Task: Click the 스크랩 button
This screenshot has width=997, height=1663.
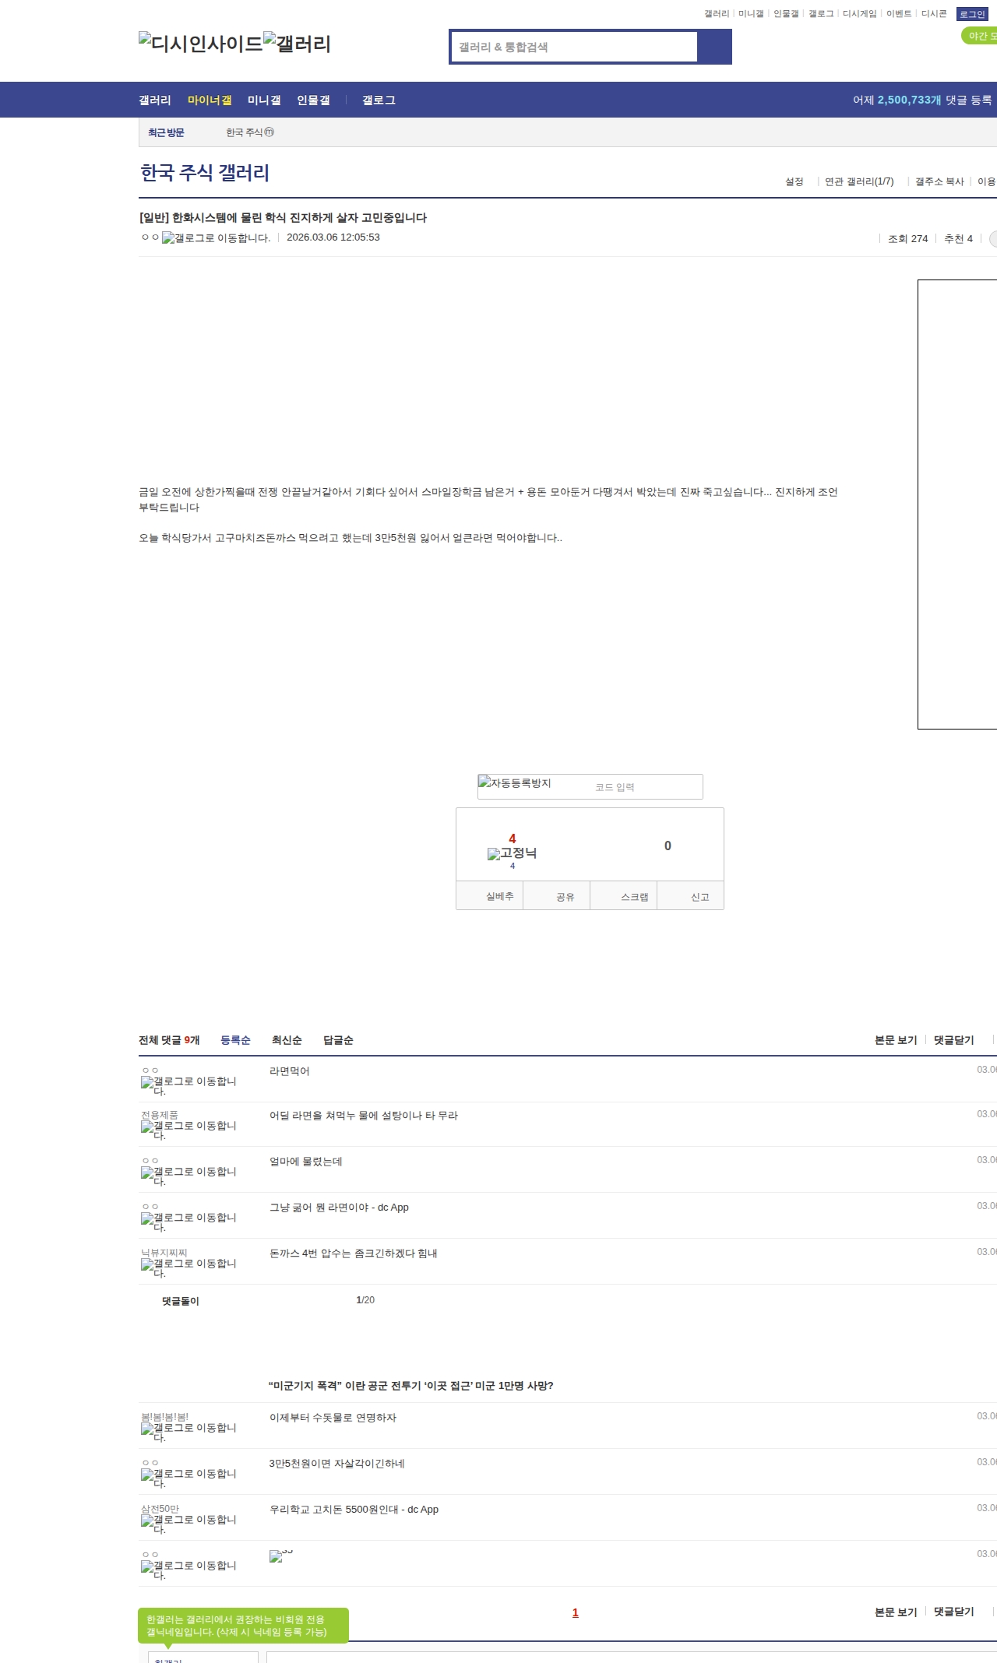Action: click(624, 896)
